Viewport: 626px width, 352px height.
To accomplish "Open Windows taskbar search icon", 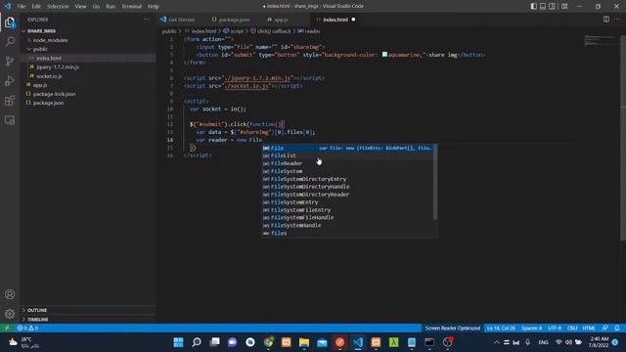I will (197, 342).
